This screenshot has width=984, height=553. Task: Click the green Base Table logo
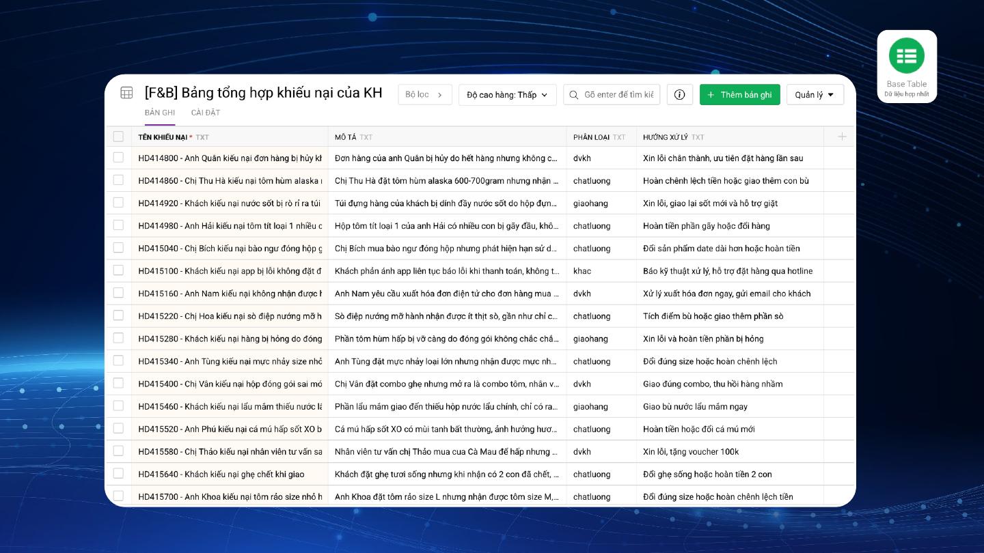pyautogui.click(x=907, y=56)
